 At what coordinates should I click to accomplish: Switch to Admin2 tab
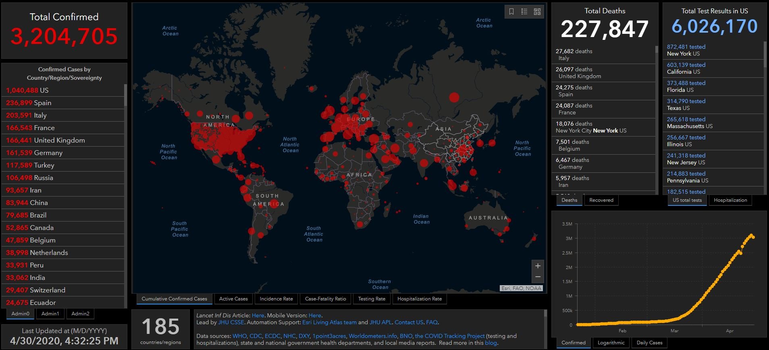pyautogui.click(x=80, y=314)
